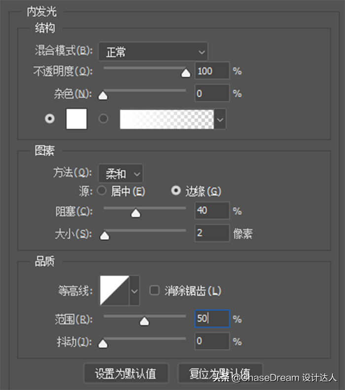The height and width of the screenshot is (390, 345).
Task: Click the 大小 size input field
Action: pyautogui.click(x=212, y=233)
